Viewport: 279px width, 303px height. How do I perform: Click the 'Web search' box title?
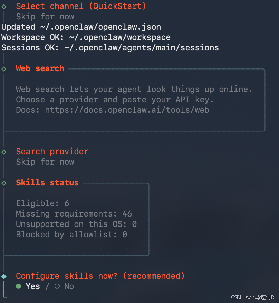(x=40, y=68)
